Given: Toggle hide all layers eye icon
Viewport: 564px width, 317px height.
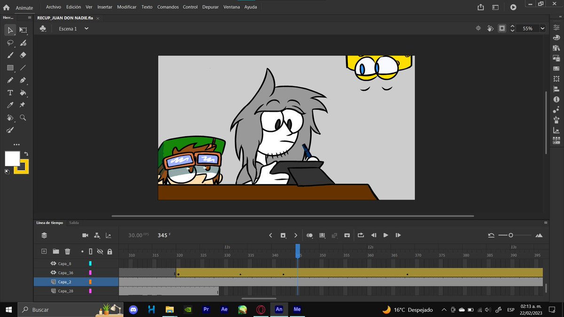Looking at the screenshot, I should tap(100, 251).
